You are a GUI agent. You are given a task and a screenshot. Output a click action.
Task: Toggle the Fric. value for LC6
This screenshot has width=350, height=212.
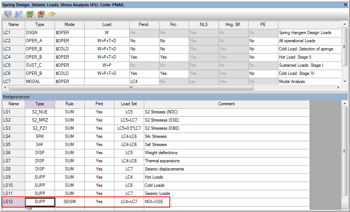(x=174, y=73)
